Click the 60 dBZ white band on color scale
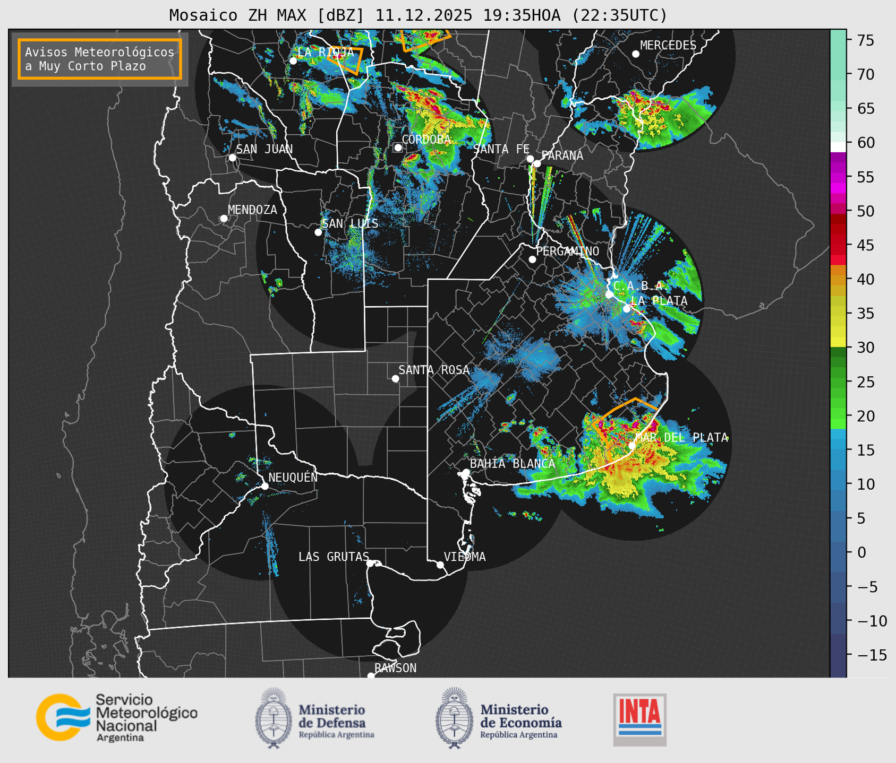Viewport: 896px width, 763px height. (838, 146)
